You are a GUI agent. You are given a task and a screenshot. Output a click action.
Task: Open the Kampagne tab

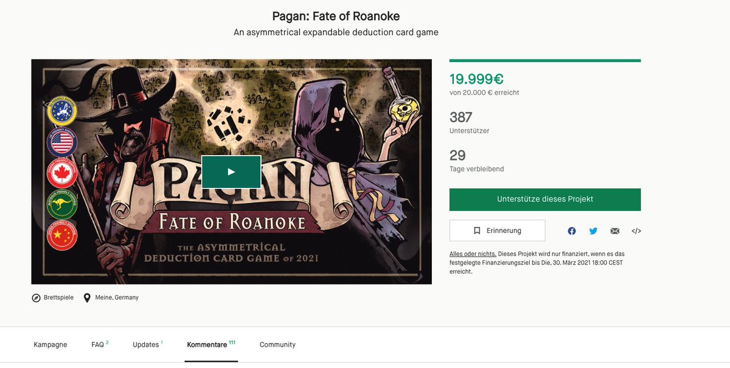(50, 345)
